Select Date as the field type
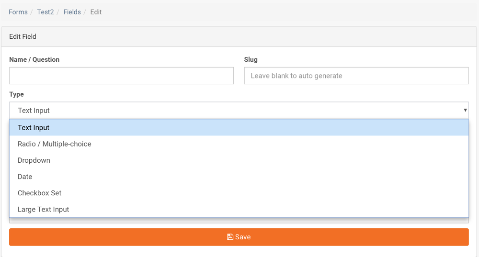This screenshot has width=479, height=257. (239, 177)
